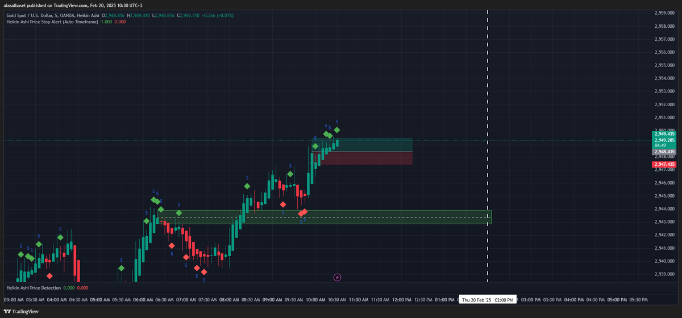Select the red stop-loss zone of the position
The height and width of the screenshot is (318, 682).
coord(361,158)
